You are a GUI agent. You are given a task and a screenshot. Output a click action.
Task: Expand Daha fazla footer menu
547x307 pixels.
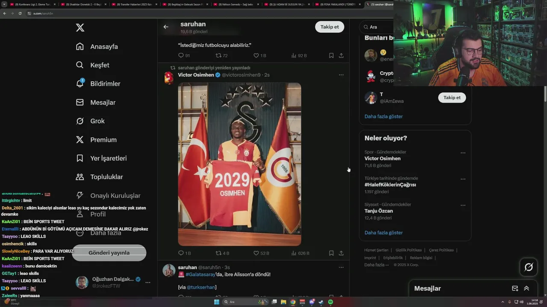pyautogui.click(x=376, y=265)
